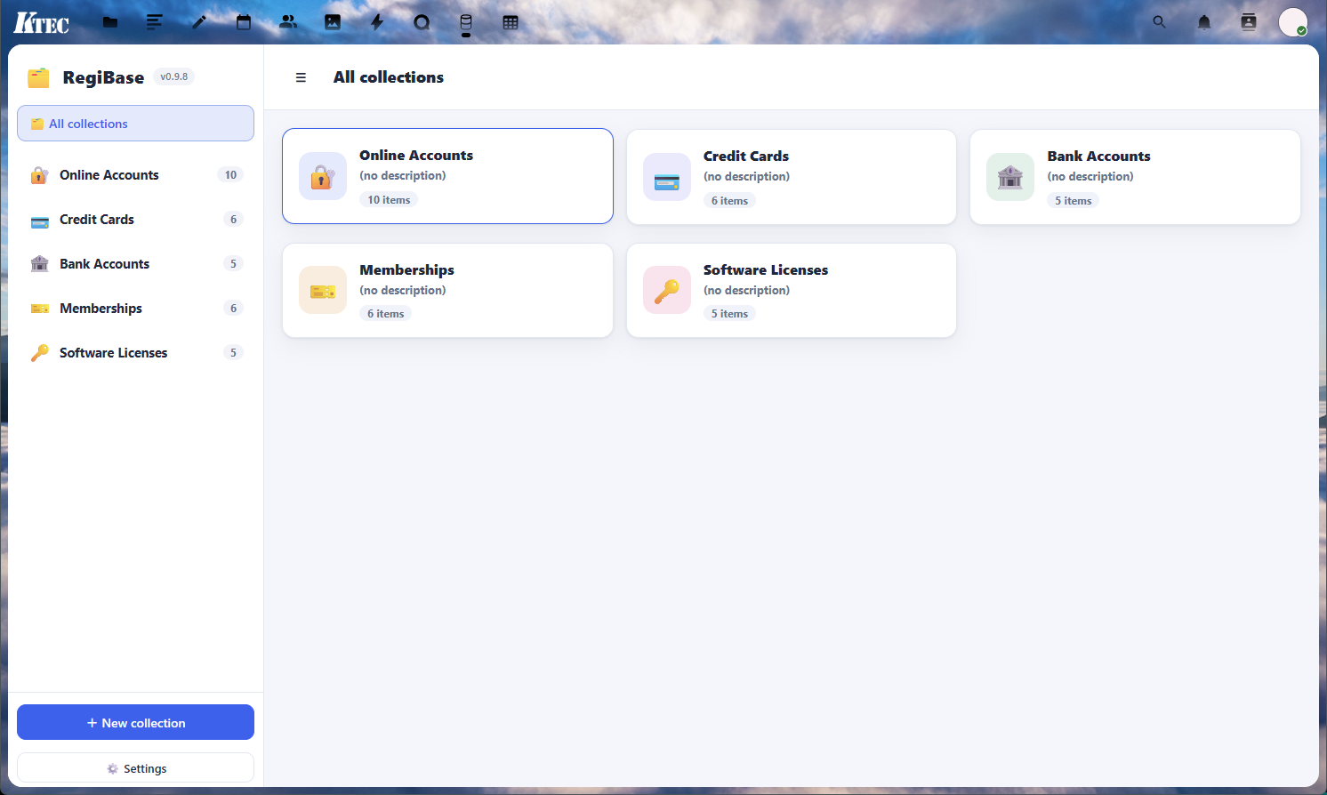Click the New collection button
The image size is (1327, 795).
point(135,722)
